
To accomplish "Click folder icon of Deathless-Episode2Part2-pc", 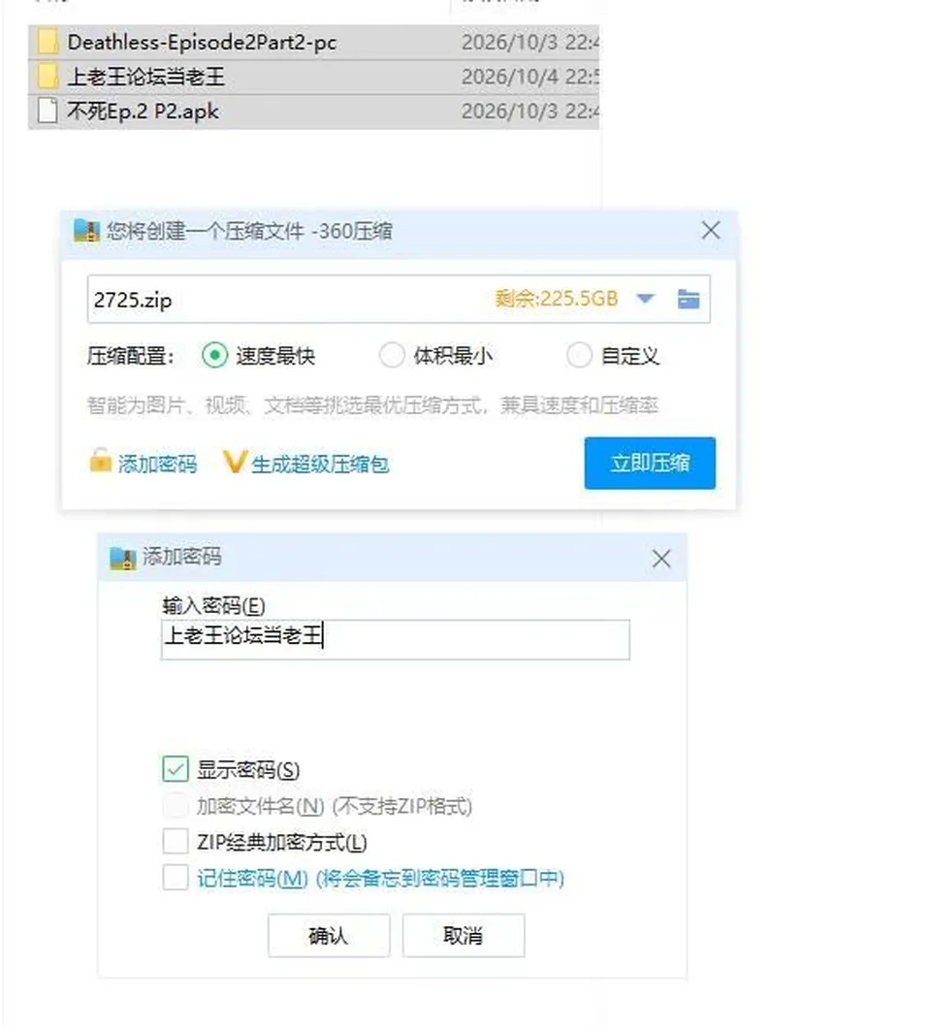I will [x=48, y=42].
